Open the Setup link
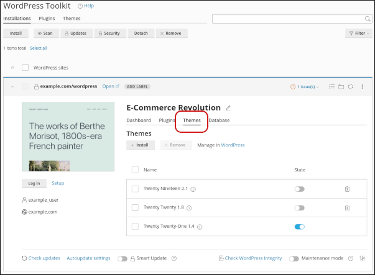The image size is (375, 275). pos(58,183)
